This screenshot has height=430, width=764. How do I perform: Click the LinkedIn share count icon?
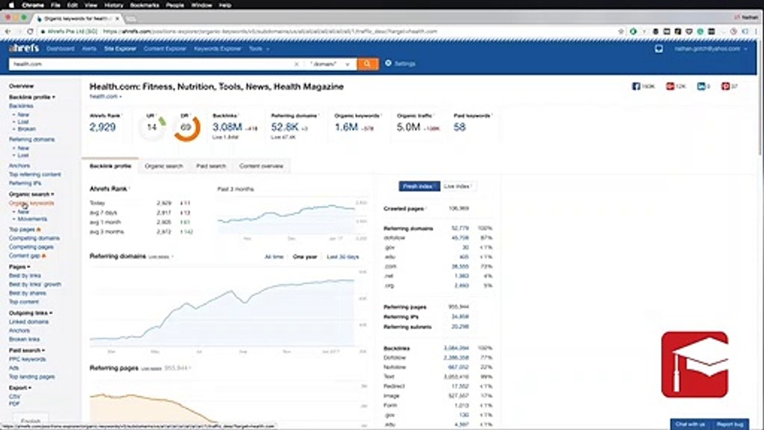tap(701, 87)
